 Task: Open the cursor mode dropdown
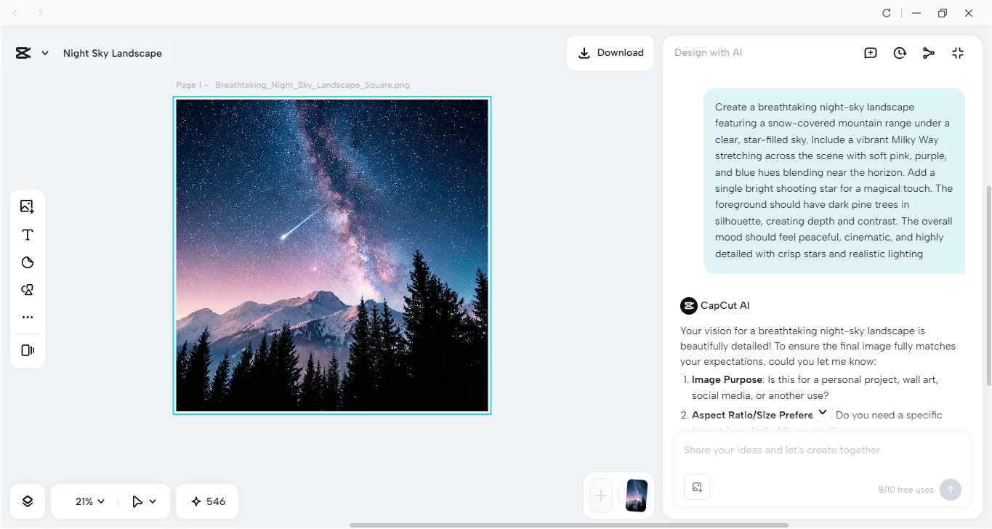pyautogui.click(x=142, y=501)
